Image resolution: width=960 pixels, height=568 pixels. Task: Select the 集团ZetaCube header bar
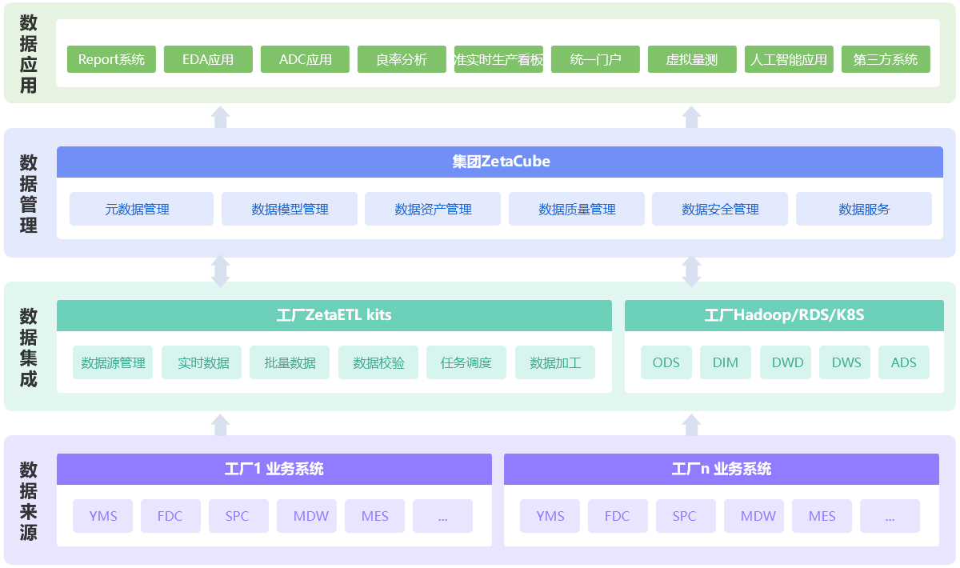(500, 162)
